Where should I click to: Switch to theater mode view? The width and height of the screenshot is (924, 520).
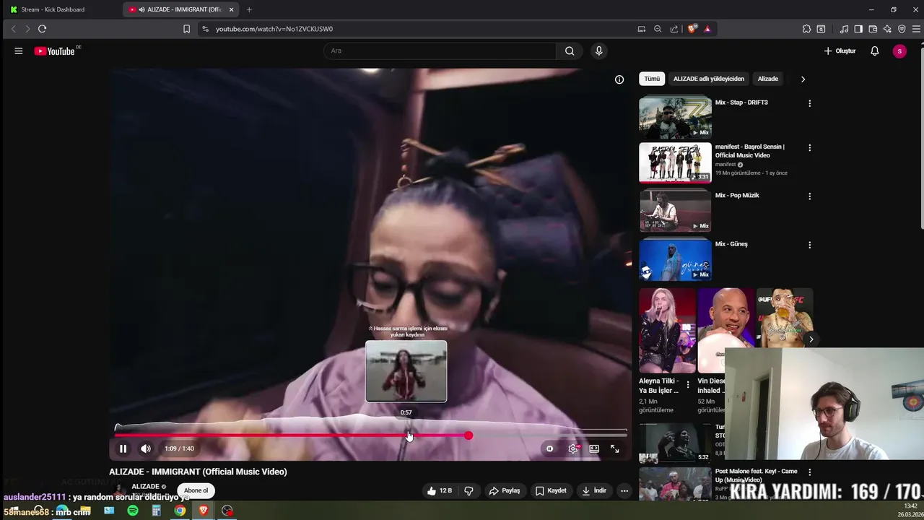pos(594,448)
